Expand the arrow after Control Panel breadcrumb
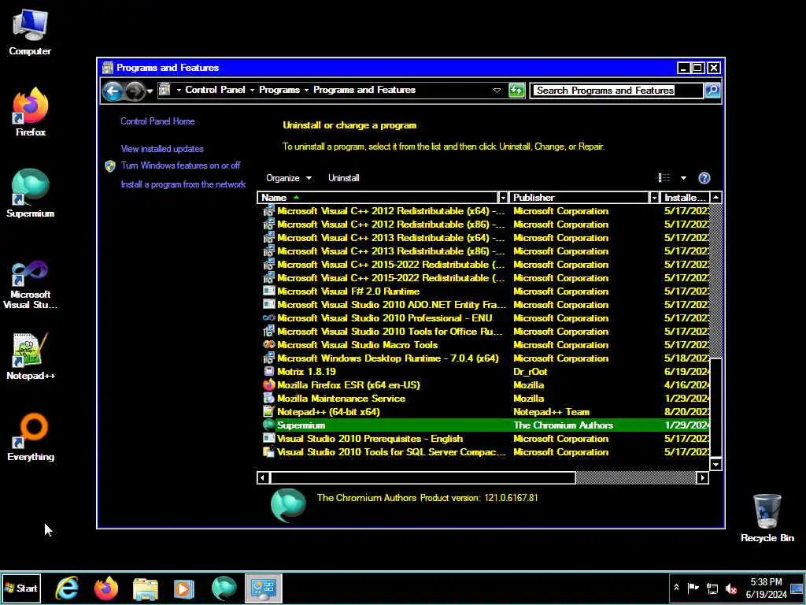806x605 pixels. pyautogui.click(x=252, y=90)
